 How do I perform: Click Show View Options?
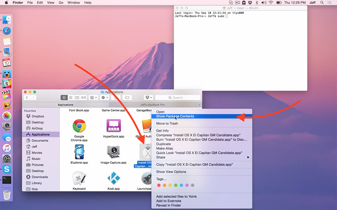202,172
